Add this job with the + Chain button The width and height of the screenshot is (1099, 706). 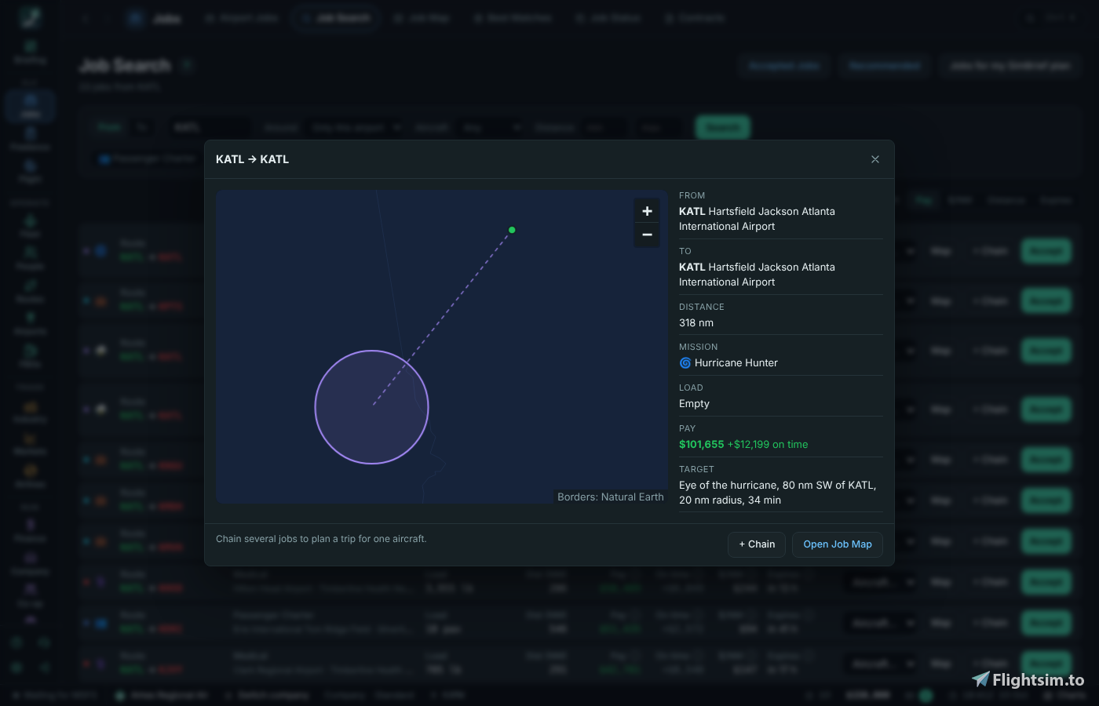click(x=757, y=544)
